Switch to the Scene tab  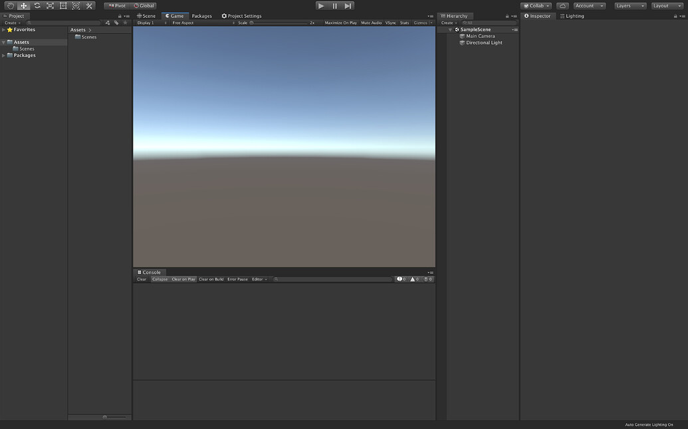pos(148,15)
